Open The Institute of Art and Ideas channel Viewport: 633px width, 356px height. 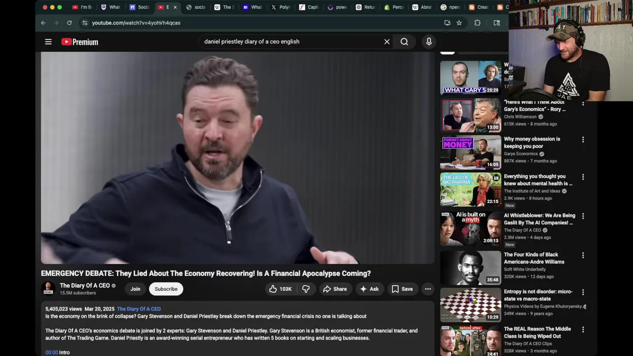tap(532, 191)
